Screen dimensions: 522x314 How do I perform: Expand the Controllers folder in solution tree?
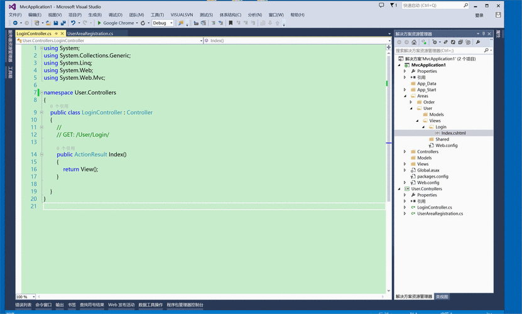click(405, 151)
